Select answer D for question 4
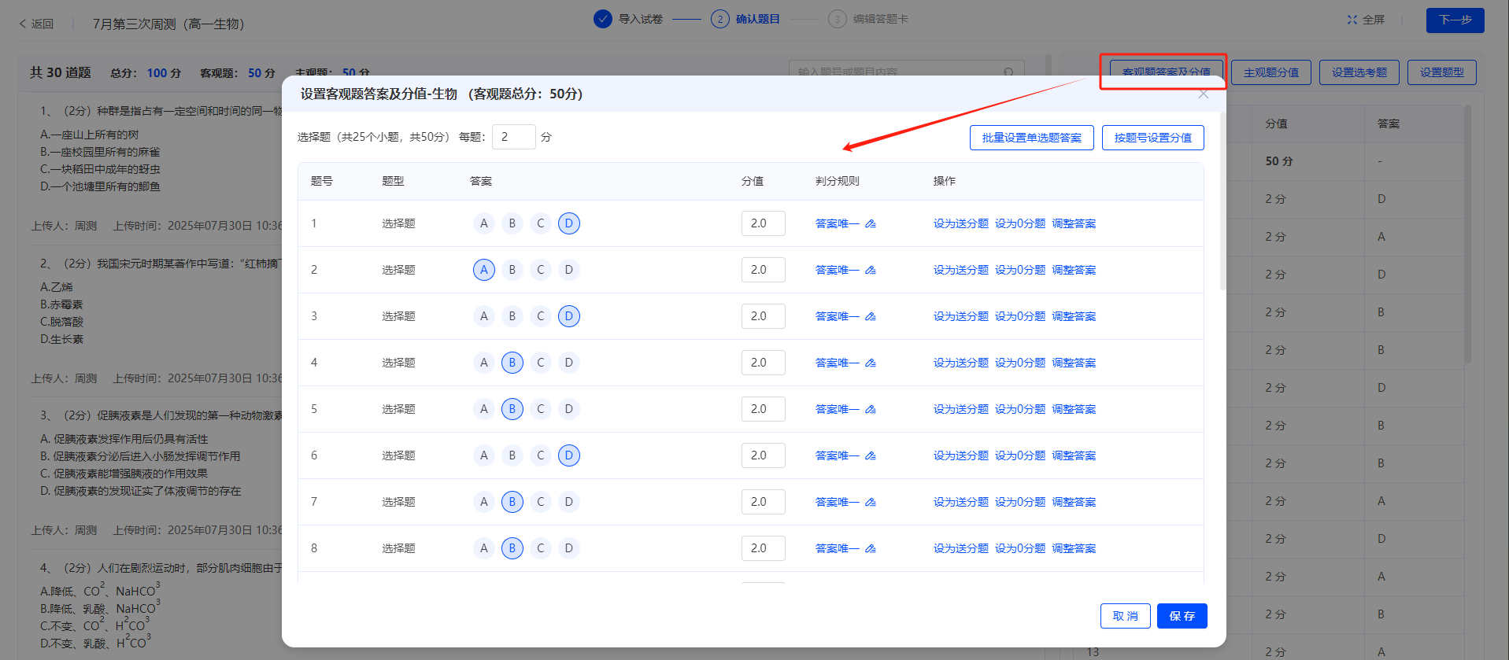This screenshot has height=660, width=1509. 569,363
